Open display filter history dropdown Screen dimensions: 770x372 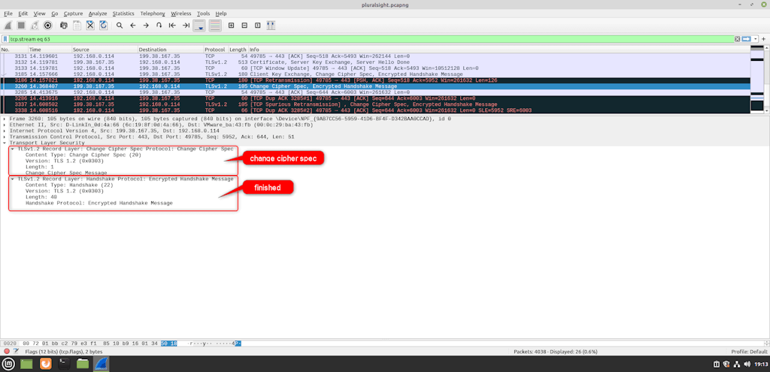(x=756, y=39)
